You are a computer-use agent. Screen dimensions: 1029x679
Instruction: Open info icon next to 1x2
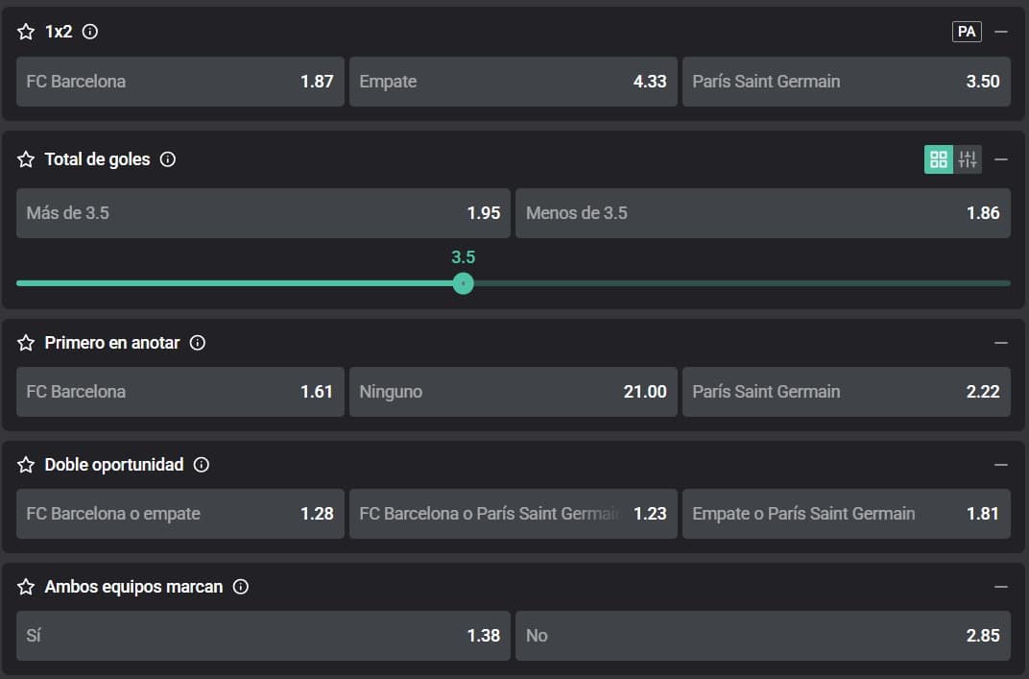point(90,32)
